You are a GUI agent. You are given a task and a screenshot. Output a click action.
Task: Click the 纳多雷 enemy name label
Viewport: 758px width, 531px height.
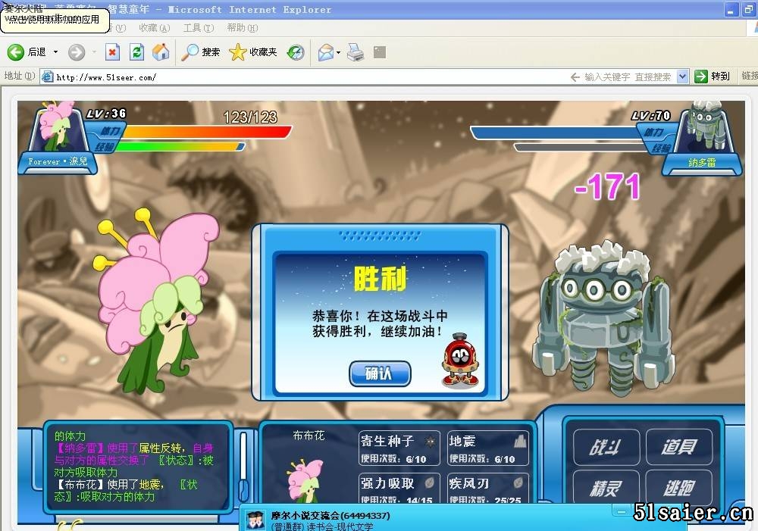pos(702,163)
